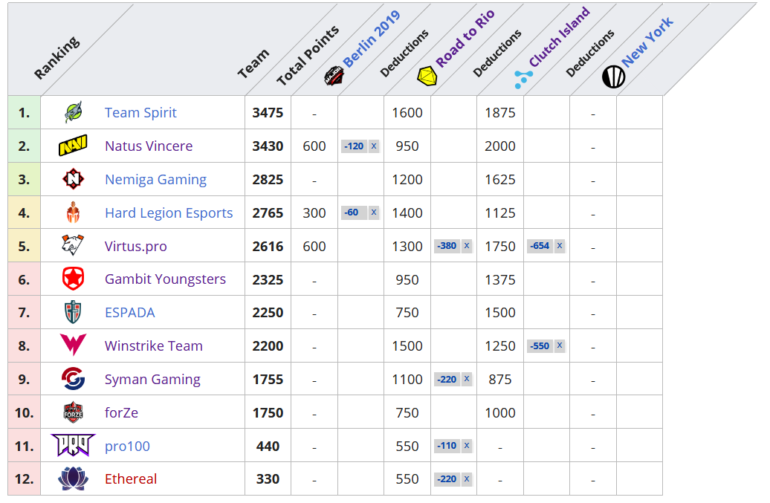Select Virtus.pro total 2616

[x=268, y=247]
